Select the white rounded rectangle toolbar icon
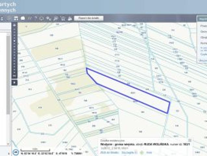The width and height of the screenshot is (207, 156). tap(23, 19)
